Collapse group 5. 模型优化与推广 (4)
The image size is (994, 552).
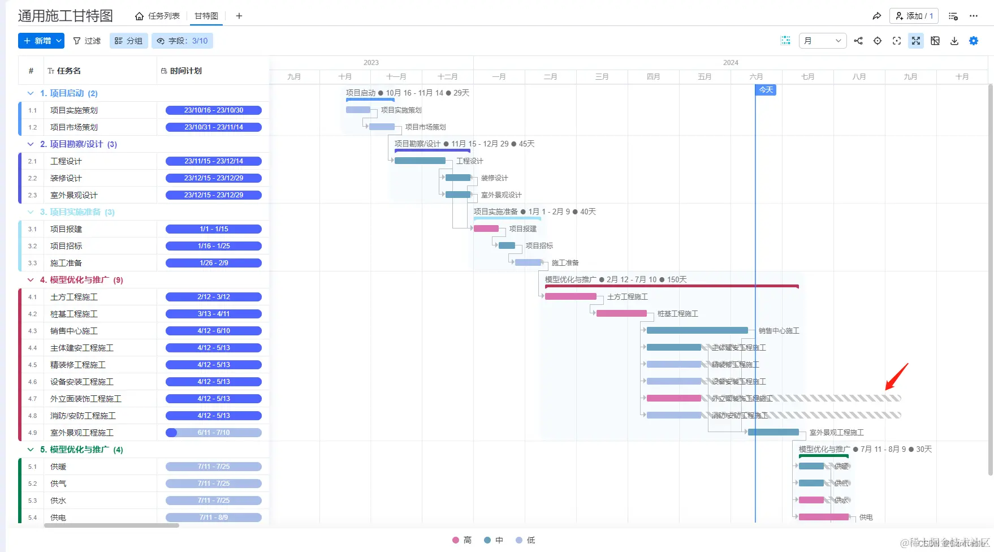coord(31,450)
